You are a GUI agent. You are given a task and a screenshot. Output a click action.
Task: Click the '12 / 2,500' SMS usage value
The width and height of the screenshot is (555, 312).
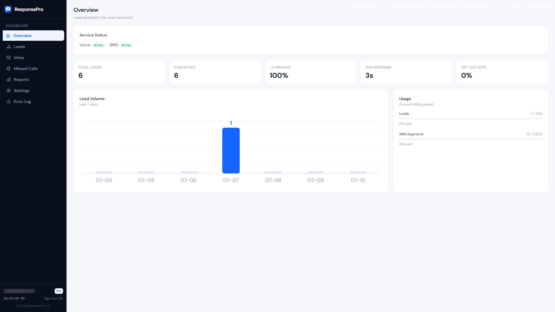pyautogui.click(x=534, y=134)
